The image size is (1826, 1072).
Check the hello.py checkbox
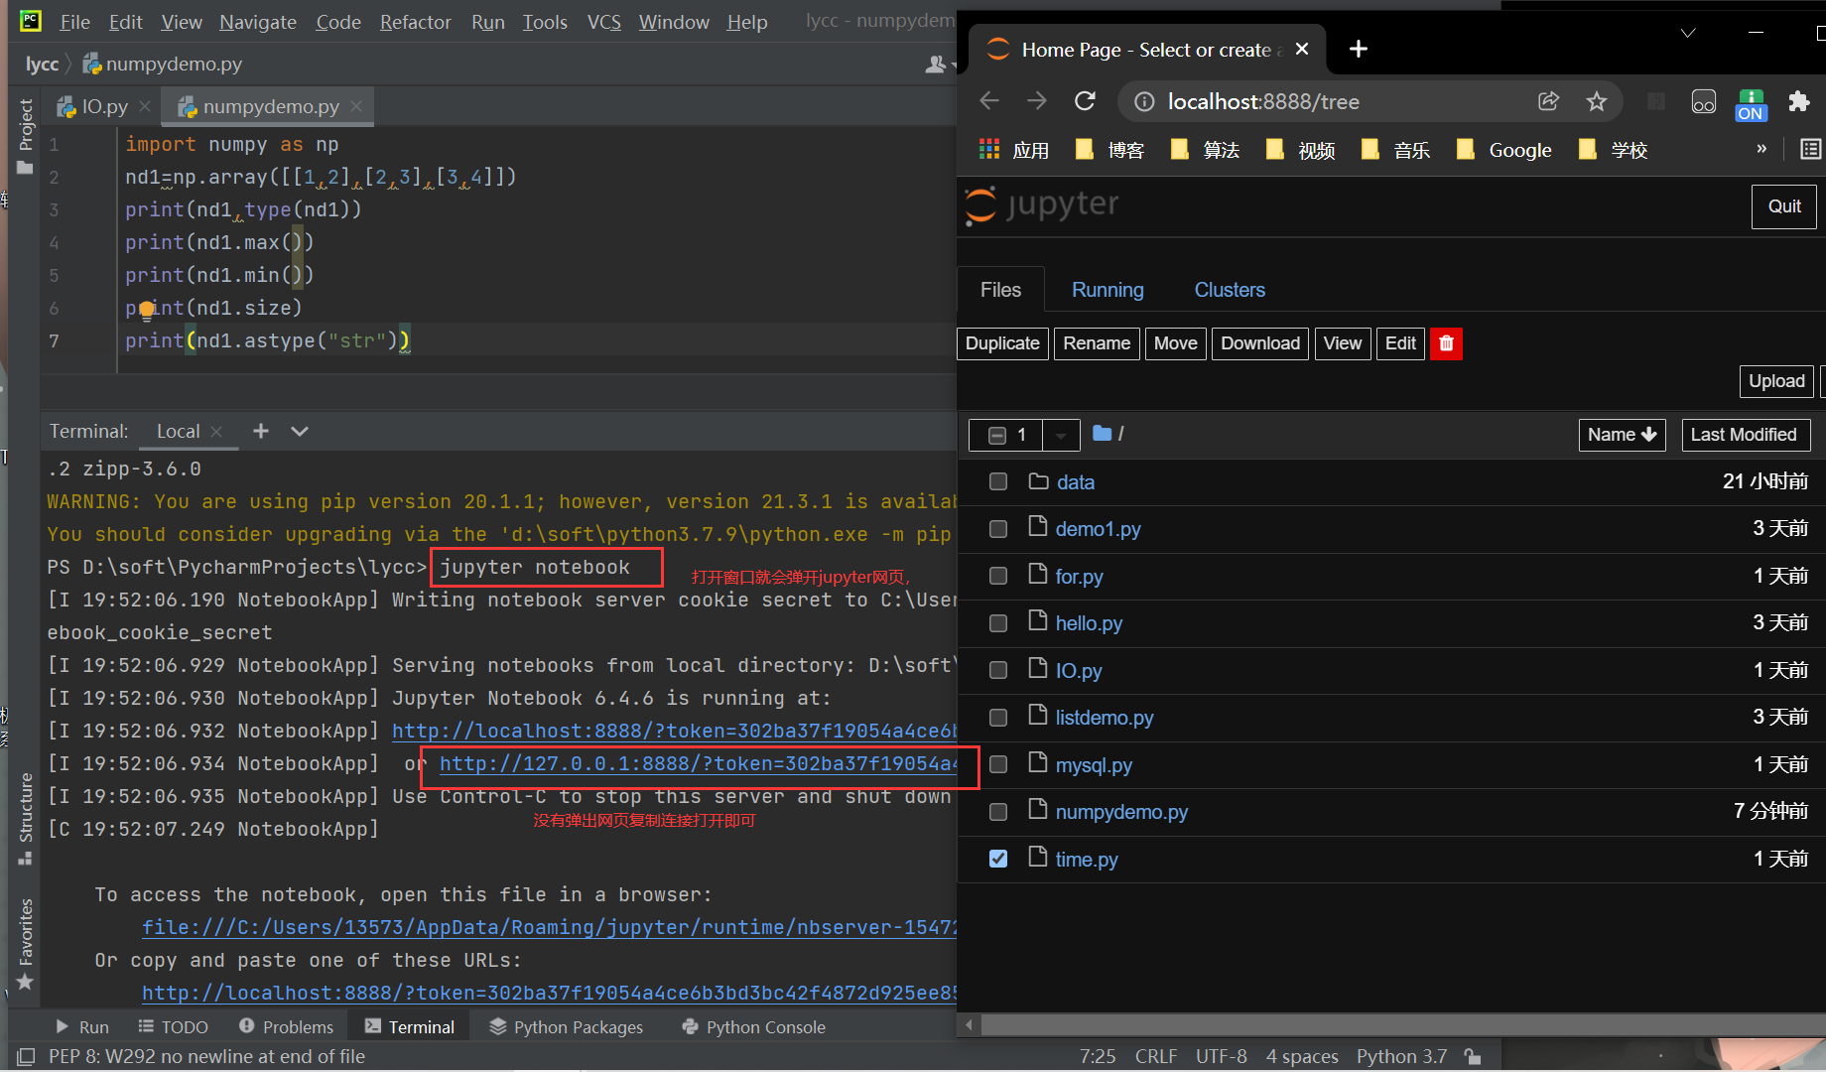pos(998,623)
